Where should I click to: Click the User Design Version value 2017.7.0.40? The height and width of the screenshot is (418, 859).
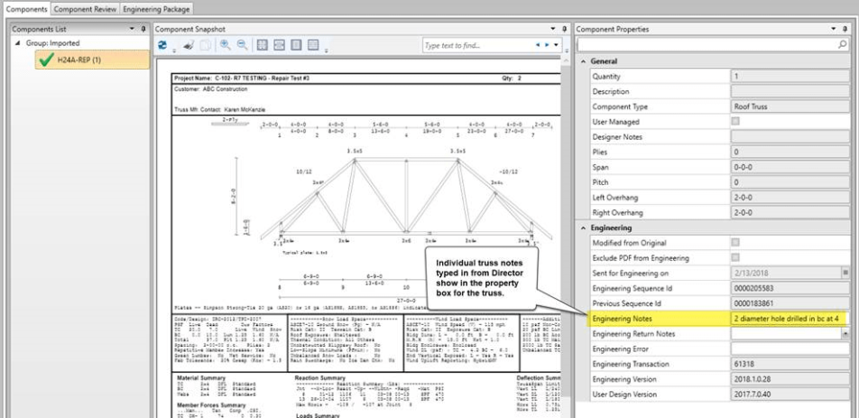click(x=790, y=394)
